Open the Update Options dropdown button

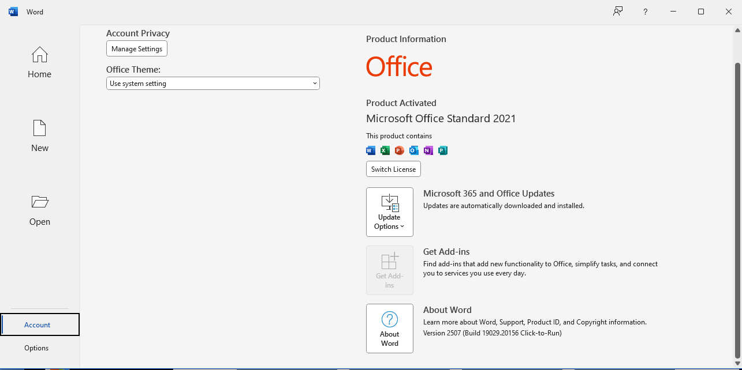(390, 212)
